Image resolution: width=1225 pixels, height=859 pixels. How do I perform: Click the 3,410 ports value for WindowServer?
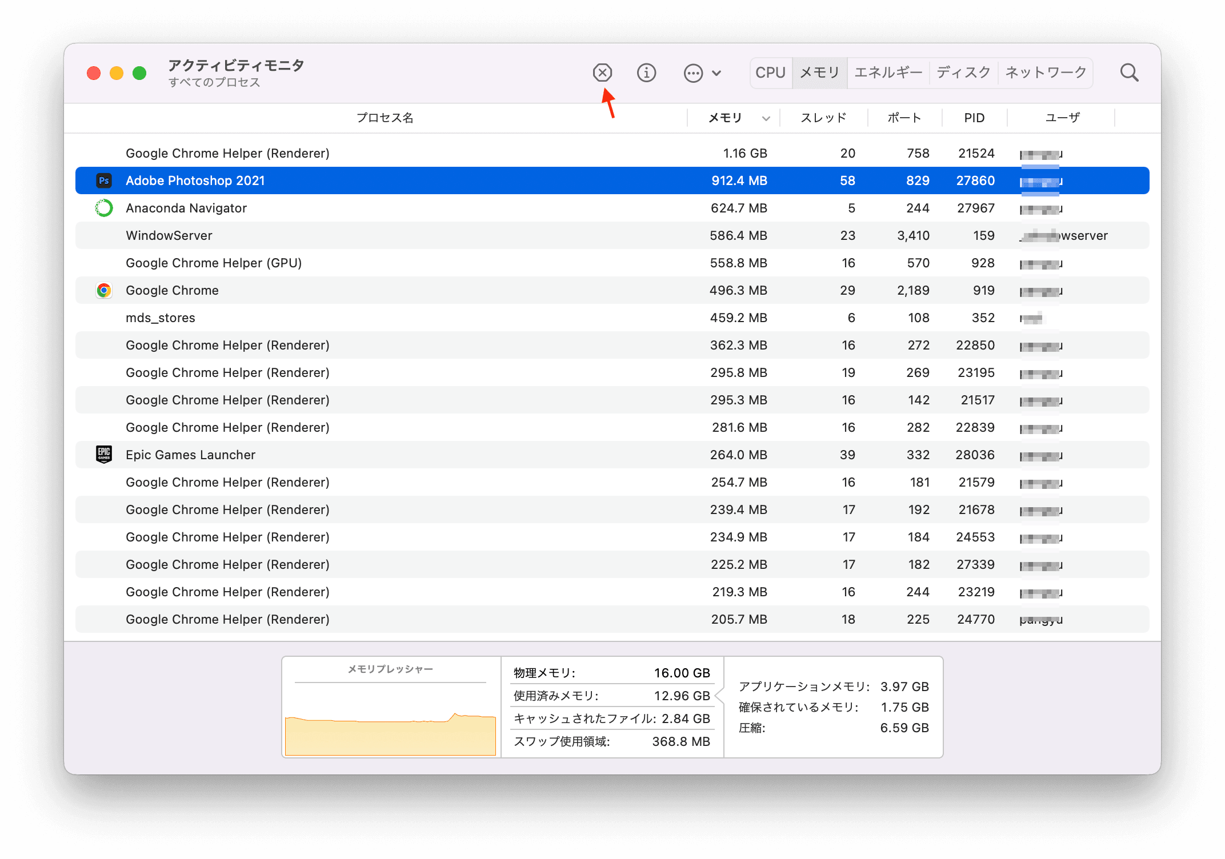tap(913, 235)
